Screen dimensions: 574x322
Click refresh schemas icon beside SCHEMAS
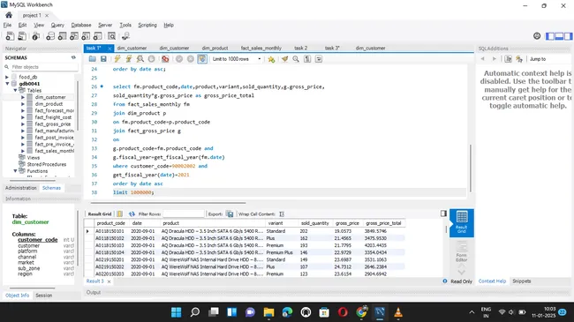click(x=73, y=57)
